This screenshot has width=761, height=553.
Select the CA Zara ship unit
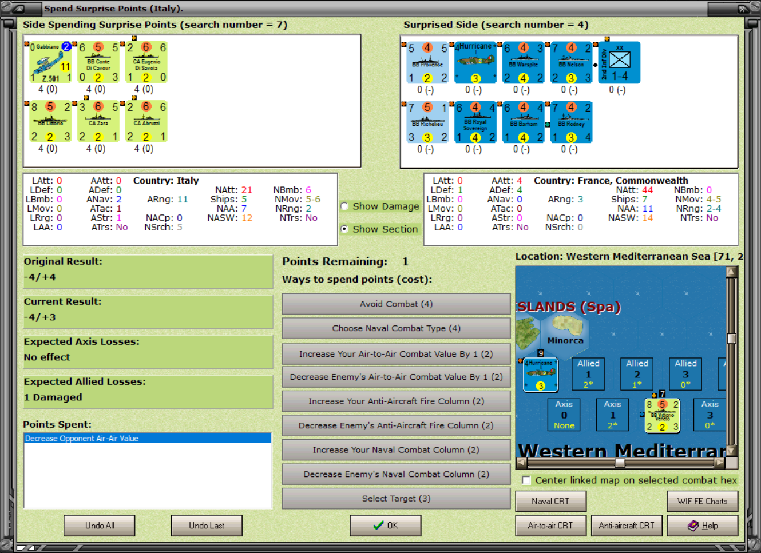pyautogui.click(x=98, y=122)
